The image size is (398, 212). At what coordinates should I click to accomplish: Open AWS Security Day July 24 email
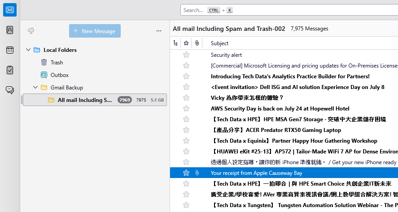pos(280,109)
